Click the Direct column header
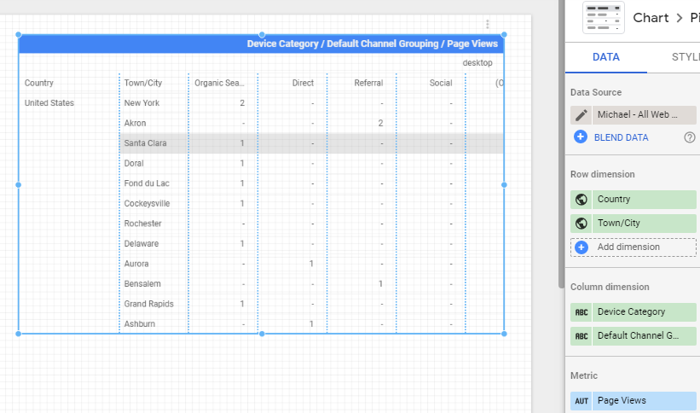The height and width of the screenshot is (413, 700). 303,83
